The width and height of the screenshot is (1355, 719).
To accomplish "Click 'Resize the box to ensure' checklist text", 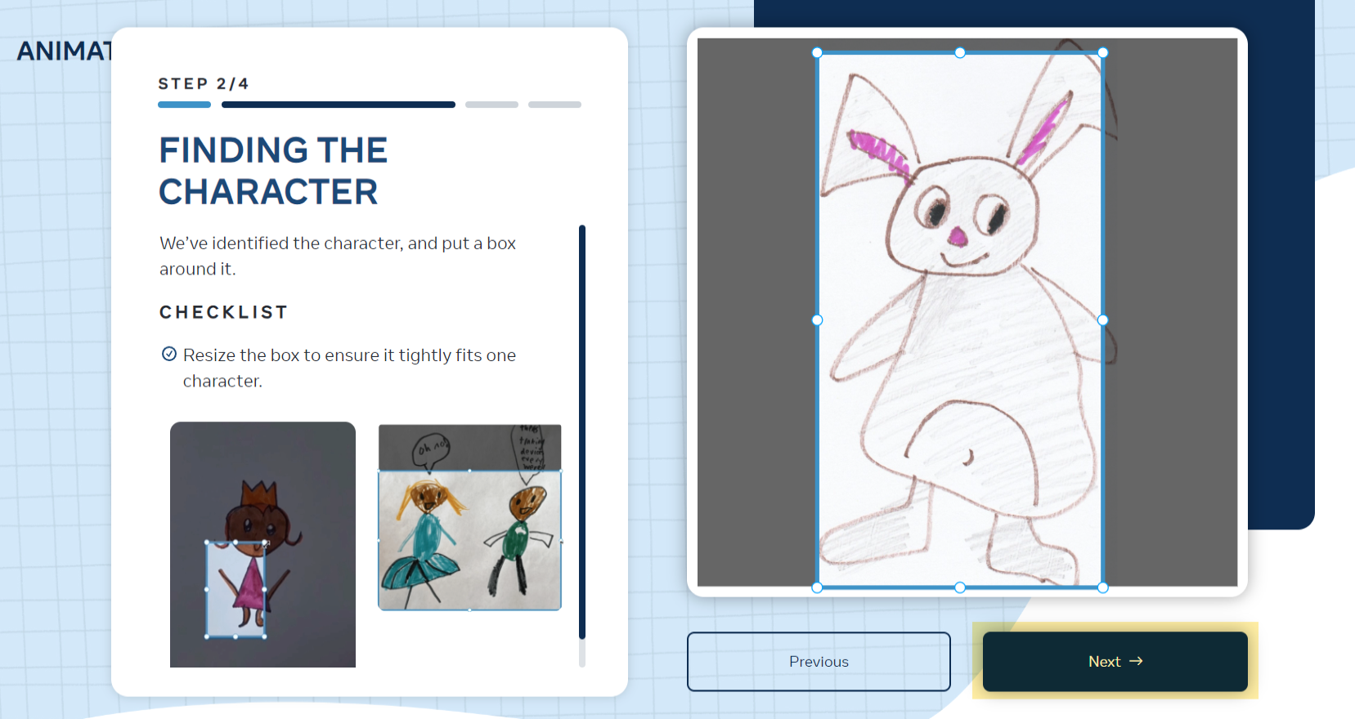I will [349, 368].
